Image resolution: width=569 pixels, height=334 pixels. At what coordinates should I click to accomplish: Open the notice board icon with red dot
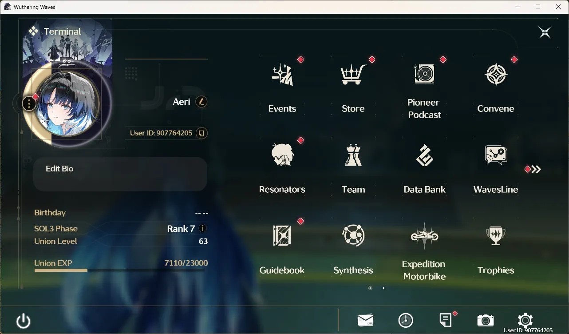click(446, 320)
